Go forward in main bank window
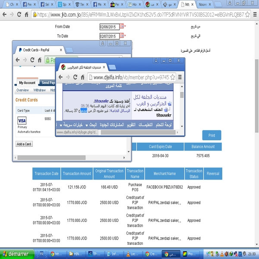The width and height of the screenshot is (259, 259). click(12, 15)
